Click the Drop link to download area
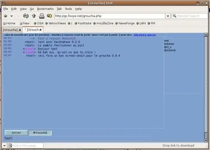Screen dimensions: 210x150 [178, 146]
